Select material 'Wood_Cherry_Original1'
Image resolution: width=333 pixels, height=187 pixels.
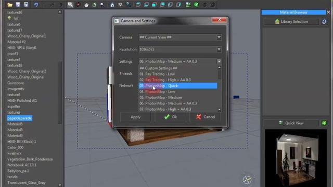coord(27,36)
